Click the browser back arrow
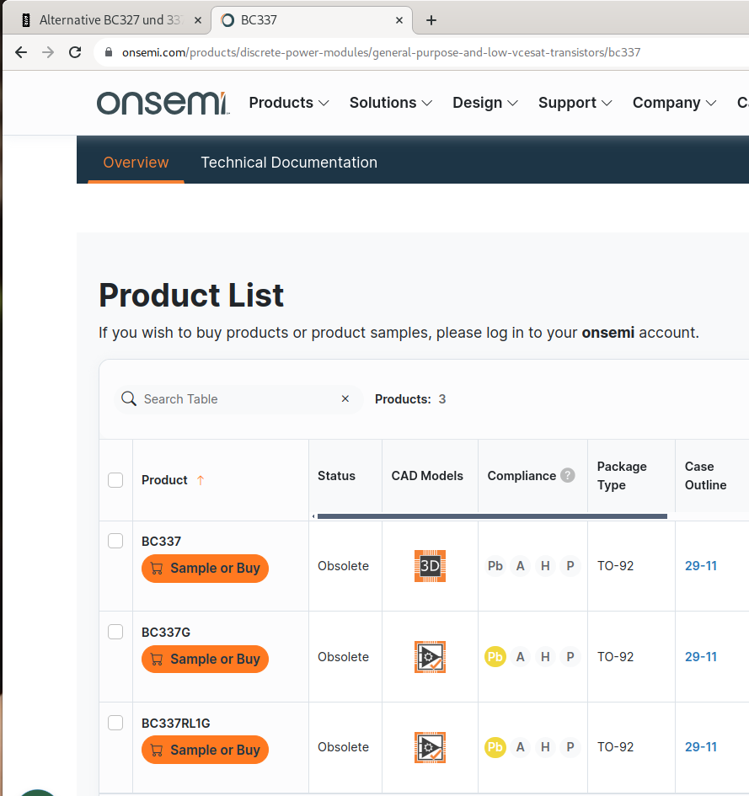The image size is (749, 796). pyautogui.click(x=21, y=52)
